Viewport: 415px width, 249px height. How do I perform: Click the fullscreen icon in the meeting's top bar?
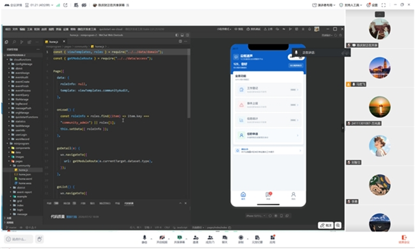pyautogui.click(x=383, y=5)
